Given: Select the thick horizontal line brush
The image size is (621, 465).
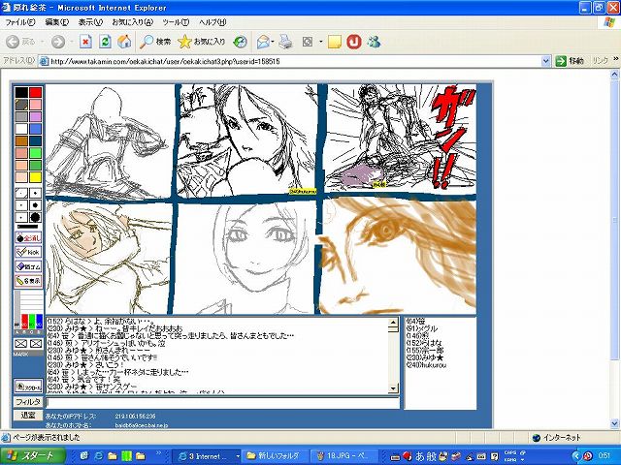Looking at the screenshot, I should point(28,227).
